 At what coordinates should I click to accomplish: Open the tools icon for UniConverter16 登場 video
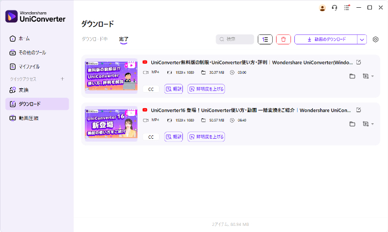(366, 124)
